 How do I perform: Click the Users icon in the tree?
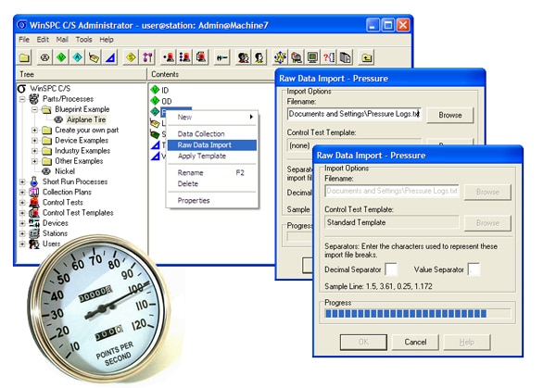pos(34,244)
